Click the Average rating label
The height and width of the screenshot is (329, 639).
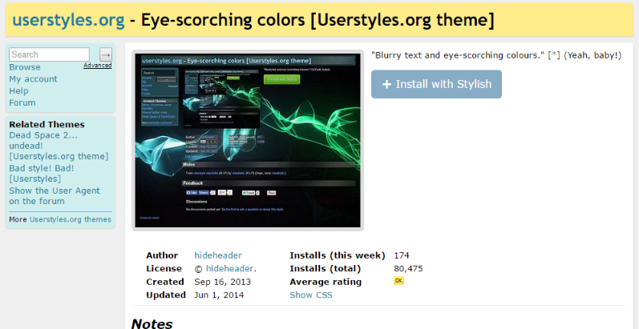pyautogui.click(x=326, y=282)
